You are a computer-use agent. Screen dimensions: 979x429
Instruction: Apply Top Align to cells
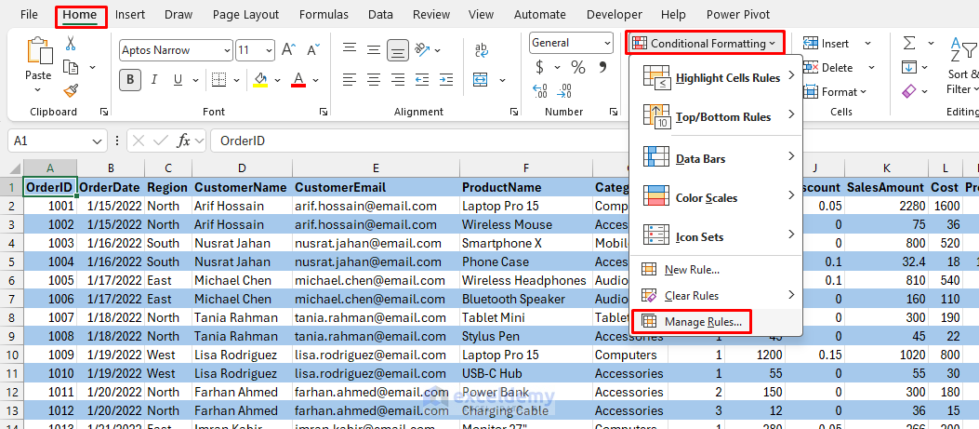[x=350, y=48]
